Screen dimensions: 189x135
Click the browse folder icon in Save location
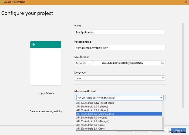[x=162, y=63]
